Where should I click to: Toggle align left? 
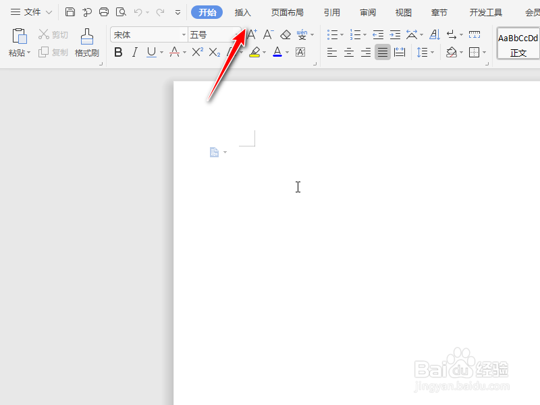(332, 53)
